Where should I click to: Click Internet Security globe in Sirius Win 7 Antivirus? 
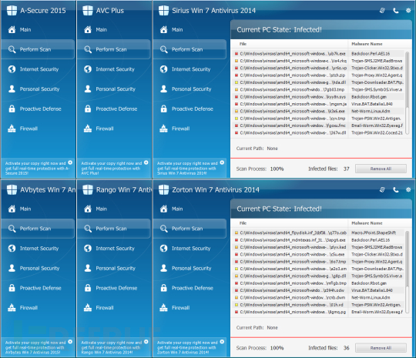click(163, 69)
